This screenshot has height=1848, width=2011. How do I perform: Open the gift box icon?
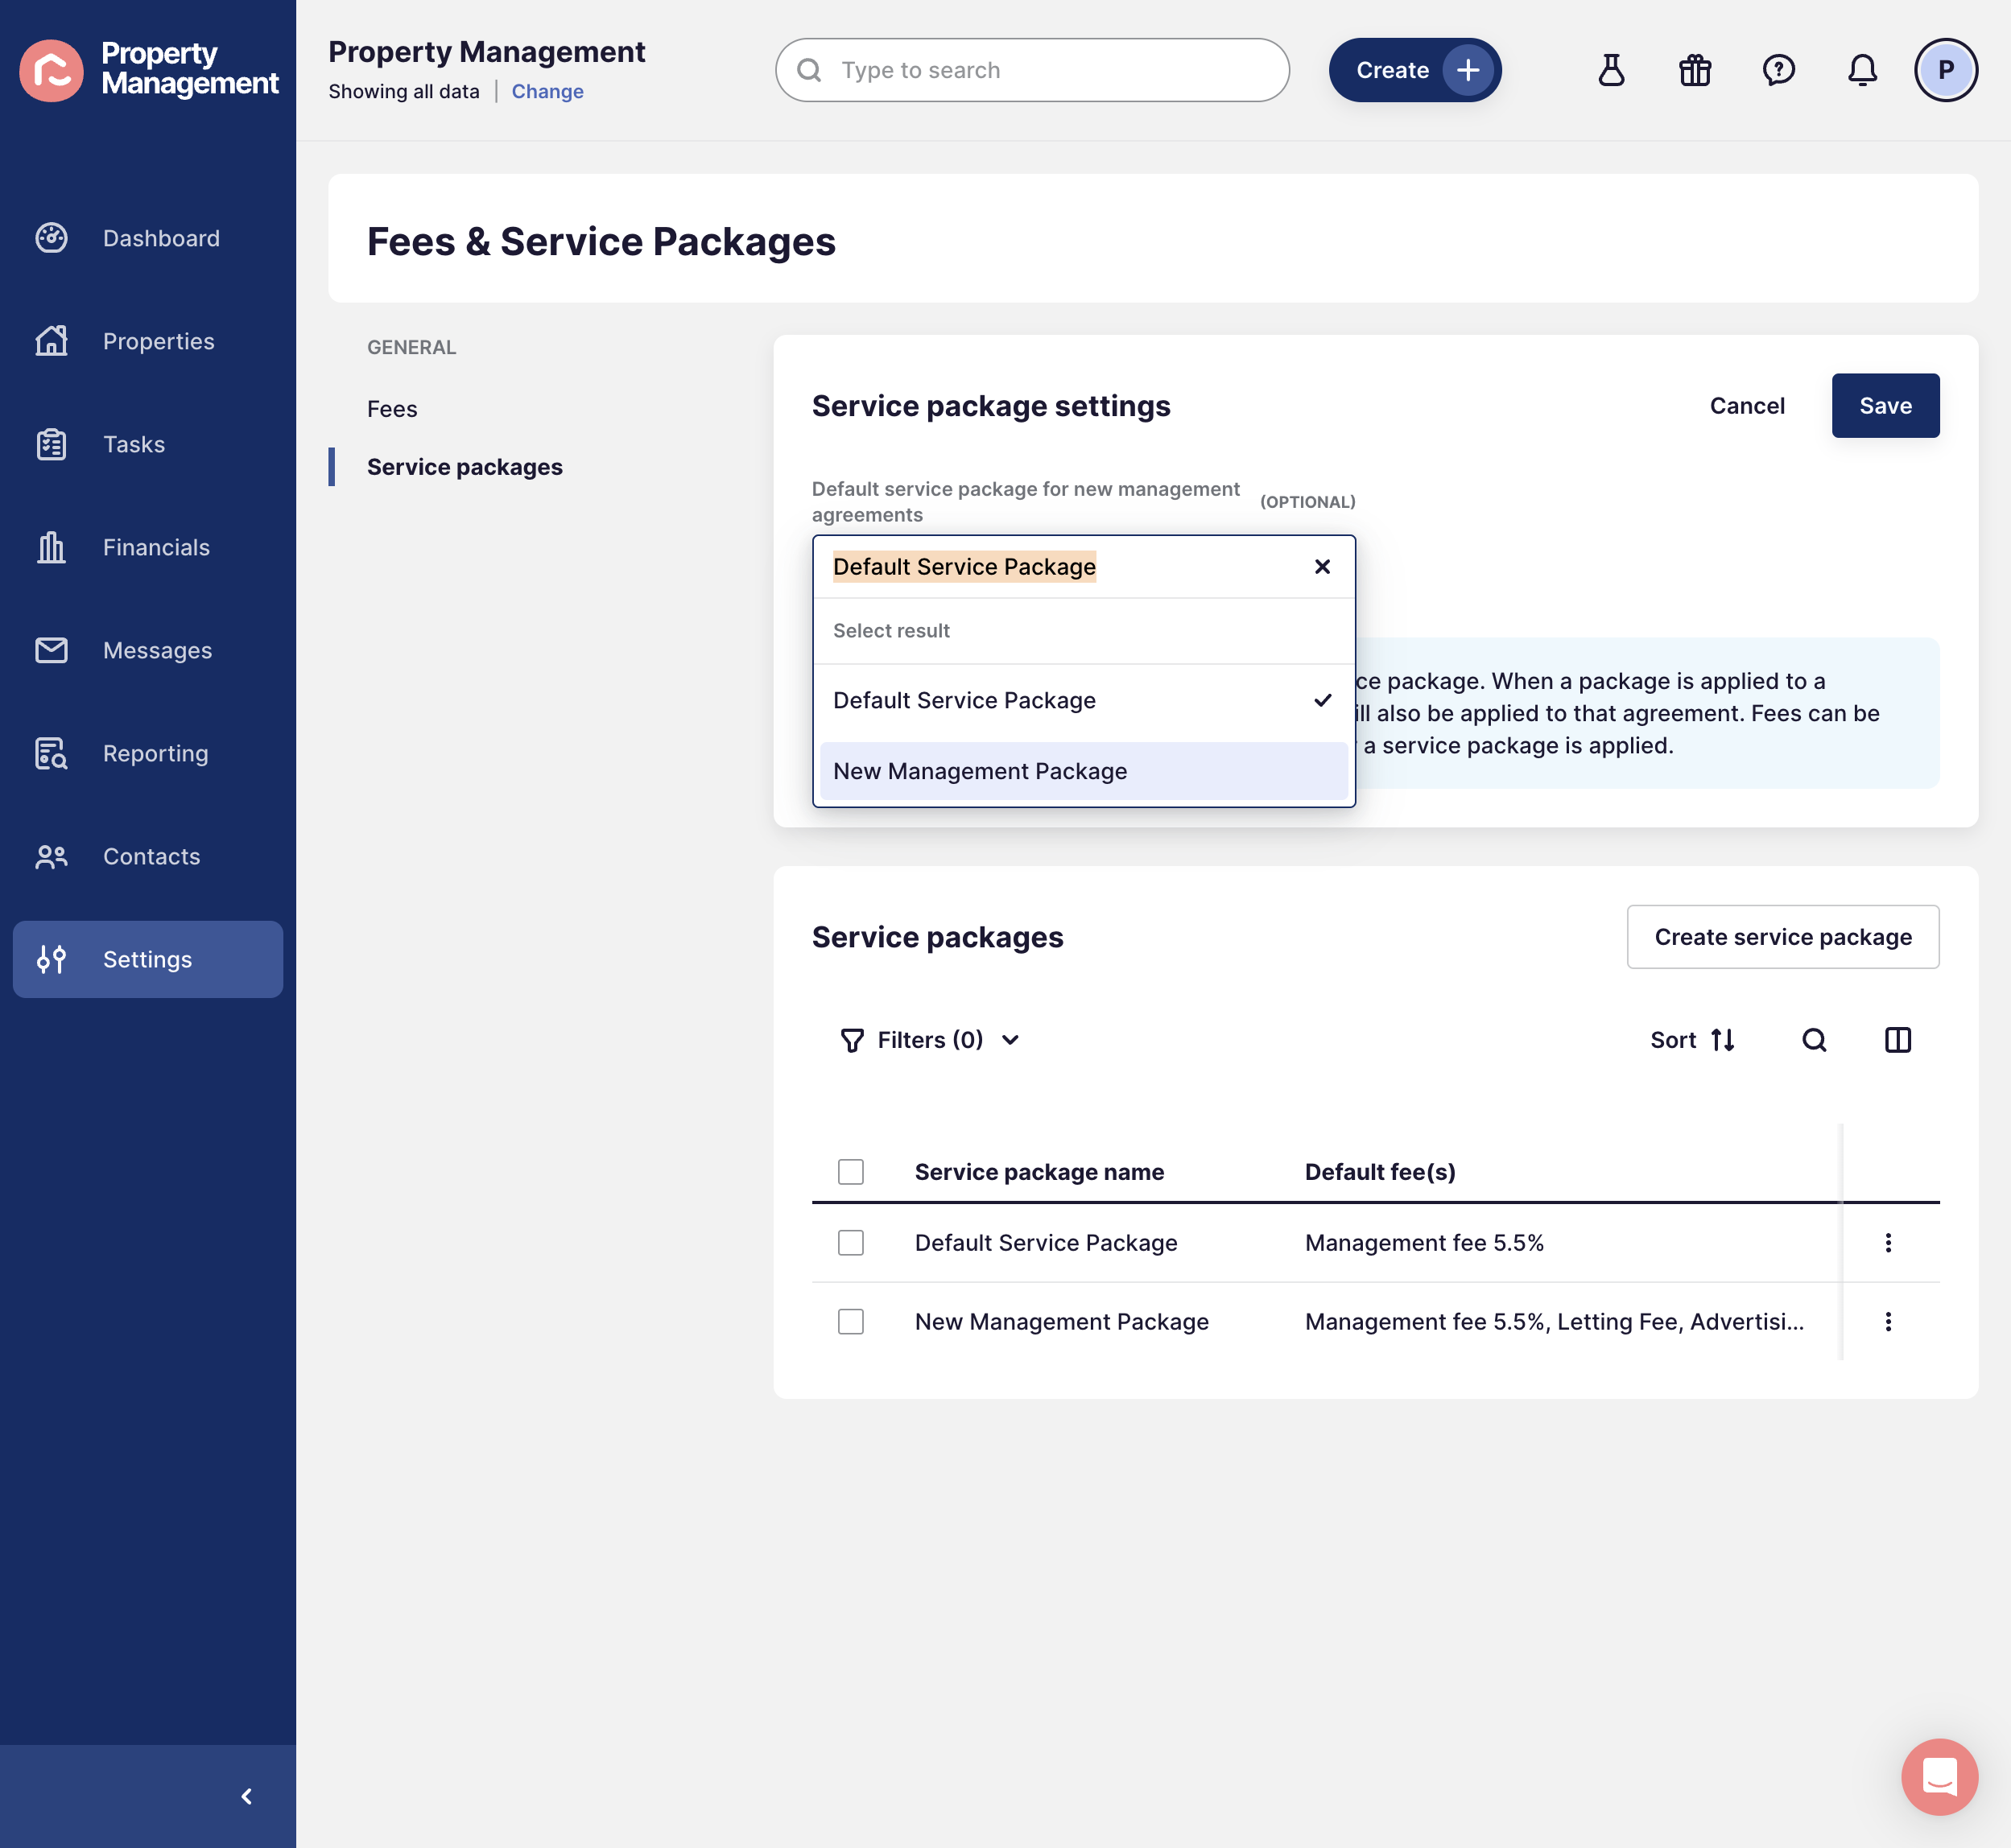coord(1695,70)
